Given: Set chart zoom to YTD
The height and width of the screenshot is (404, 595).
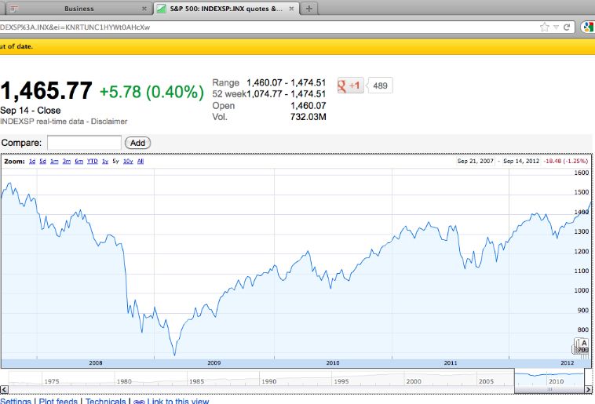Looking at the screenshot, I should tap(92, 162).
